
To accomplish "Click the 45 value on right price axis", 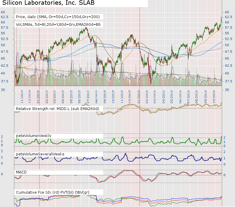I will coord(227,58).
